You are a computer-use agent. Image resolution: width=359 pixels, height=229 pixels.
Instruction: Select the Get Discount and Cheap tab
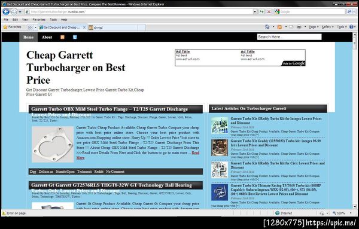(x=60, y=28)
